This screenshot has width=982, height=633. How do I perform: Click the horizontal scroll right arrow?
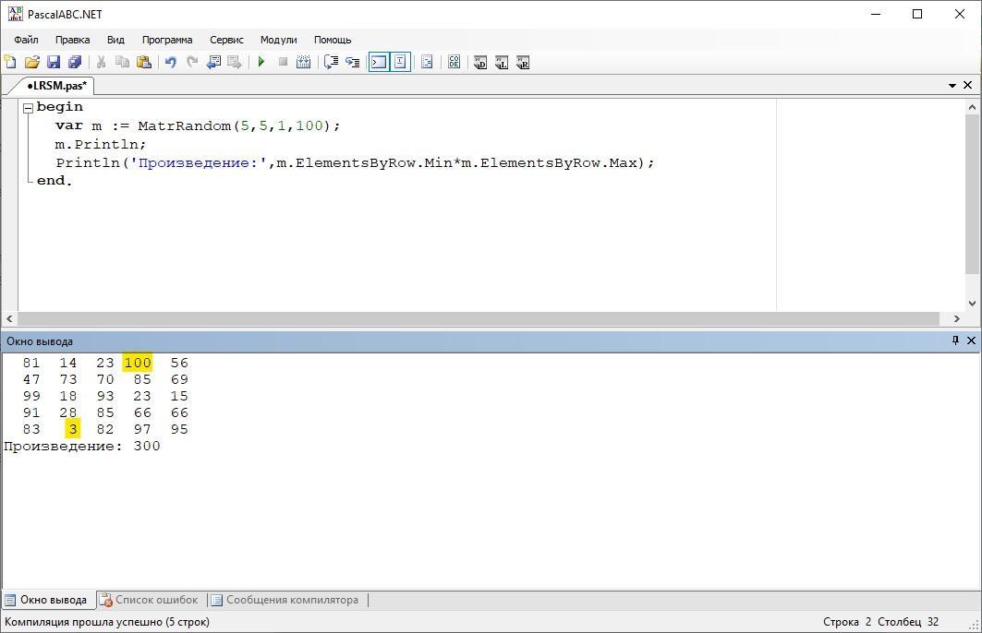coord(956,319)
